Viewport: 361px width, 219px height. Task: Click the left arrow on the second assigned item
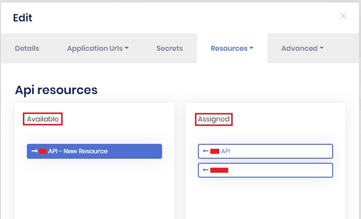pyautogui.click(x=205, y=170)
